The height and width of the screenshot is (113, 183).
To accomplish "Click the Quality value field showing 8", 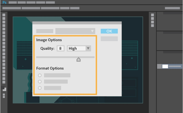I will 60,48.
